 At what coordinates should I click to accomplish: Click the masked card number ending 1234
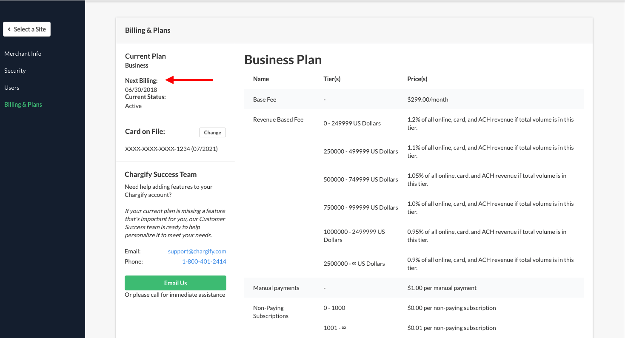(x=171, y=149)
